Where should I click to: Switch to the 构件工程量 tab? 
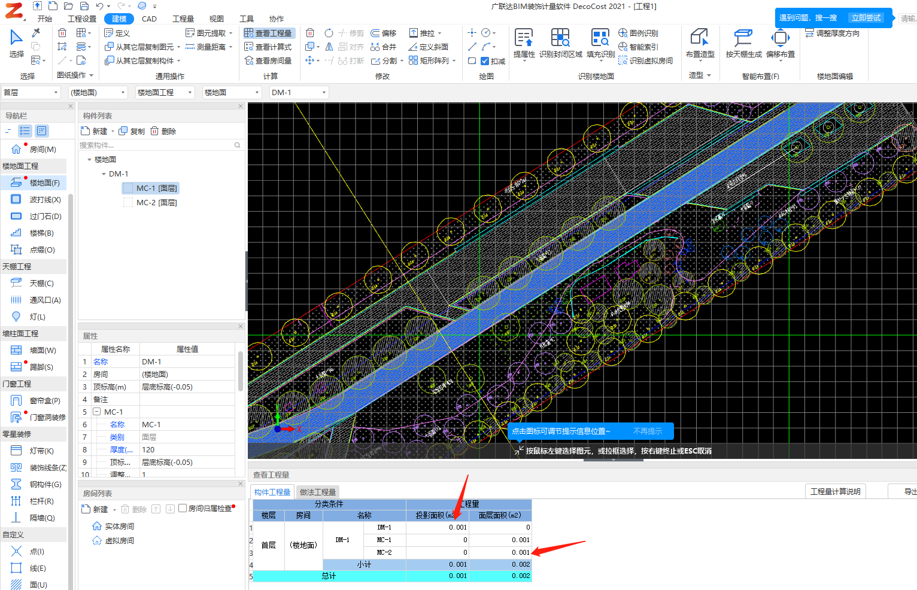point(272,492)
